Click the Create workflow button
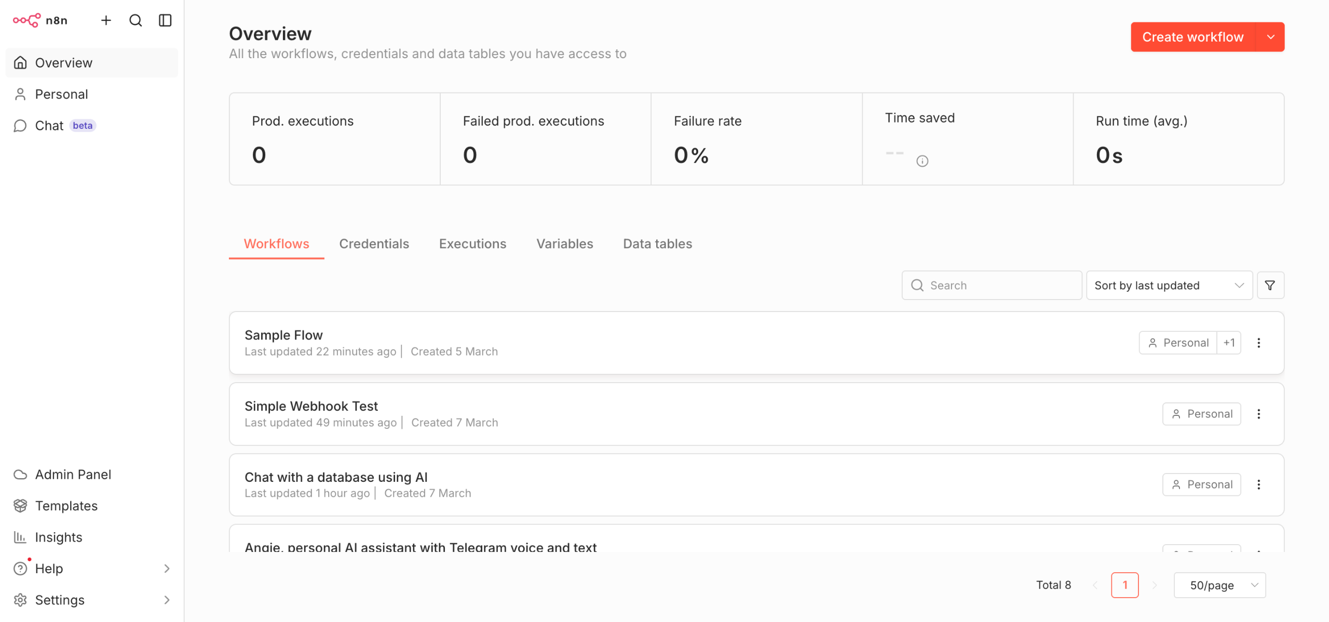This screenshot has height=622, width=1329. click(x=1192, y=37)
